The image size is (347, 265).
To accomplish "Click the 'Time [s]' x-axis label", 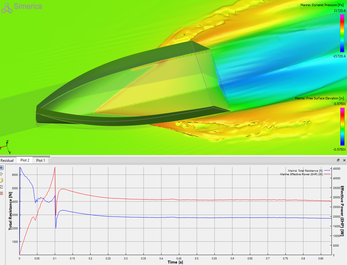I will [175, 262].
